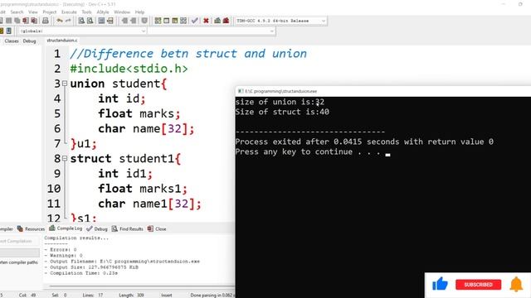The height and width of the screenshot is (298, 531).
Task: Click the Resources tab icon
Action: tap(20, 228)
